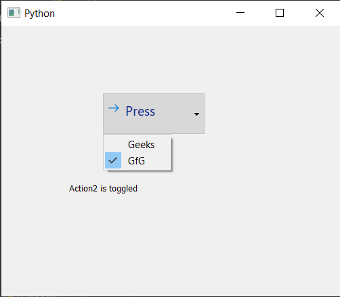Collapse the menu using the small black arrow
This screenshot has width=340, height=297.
[x=196, y=114]
